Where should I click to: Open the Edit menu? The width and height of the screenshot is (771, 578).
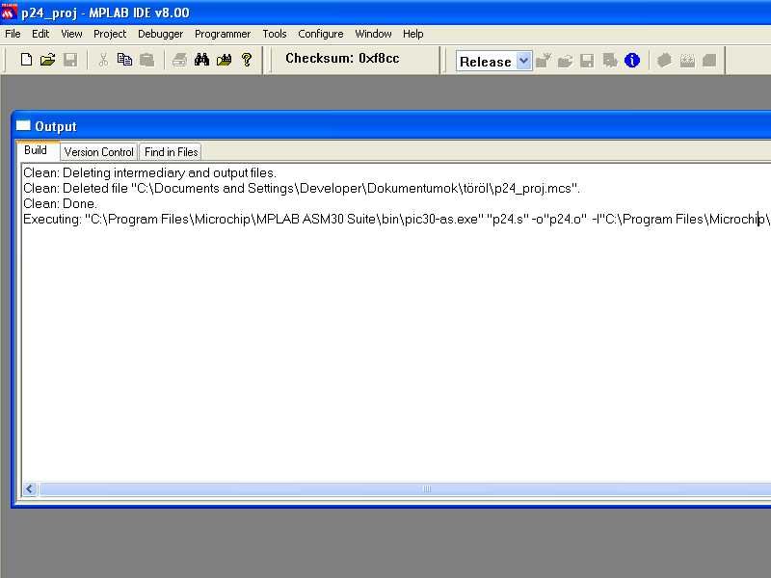[40, 34]
